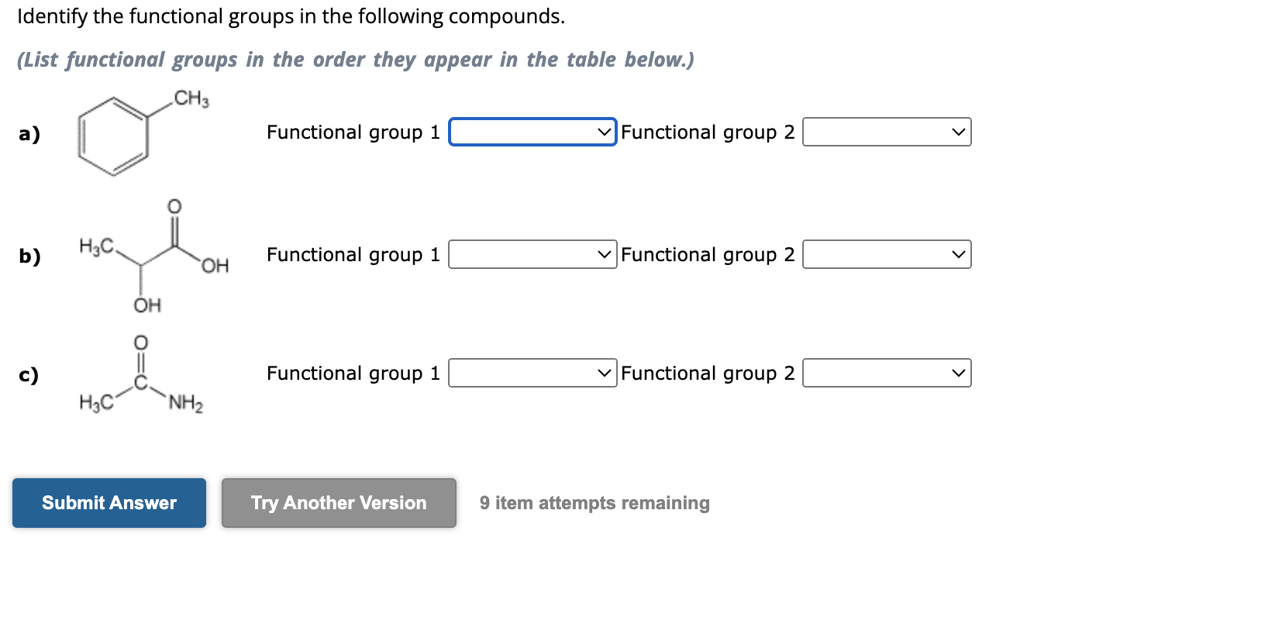This screenshot has width=1282, height=634.
Task: Click the italic instruction text about listing order
Action: [x=353, y=60]
